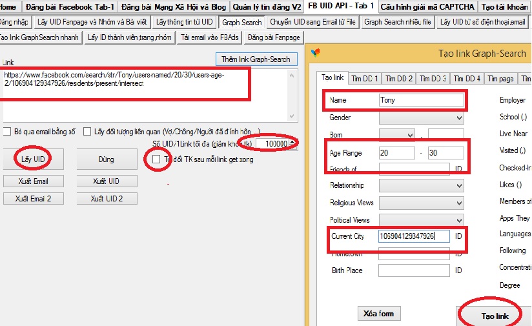
Task: Select FB UID API - Tab 1
Action: point(341,6)
